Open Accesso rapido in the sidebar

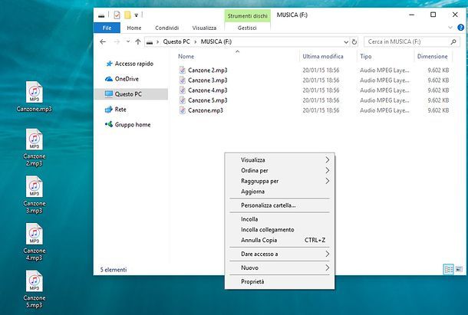[130, 64]
